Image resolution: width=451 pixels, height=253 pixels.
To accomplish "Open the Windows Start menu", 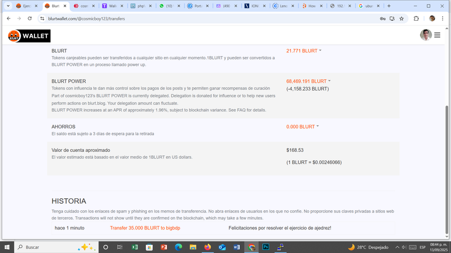I will point(7,247).
